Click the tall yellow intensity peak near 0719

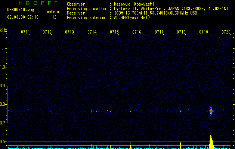pos(211,142)
